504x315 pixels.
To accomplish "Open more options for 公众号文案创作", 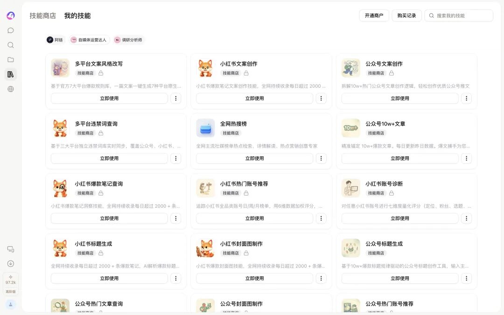I will point(466,98).
